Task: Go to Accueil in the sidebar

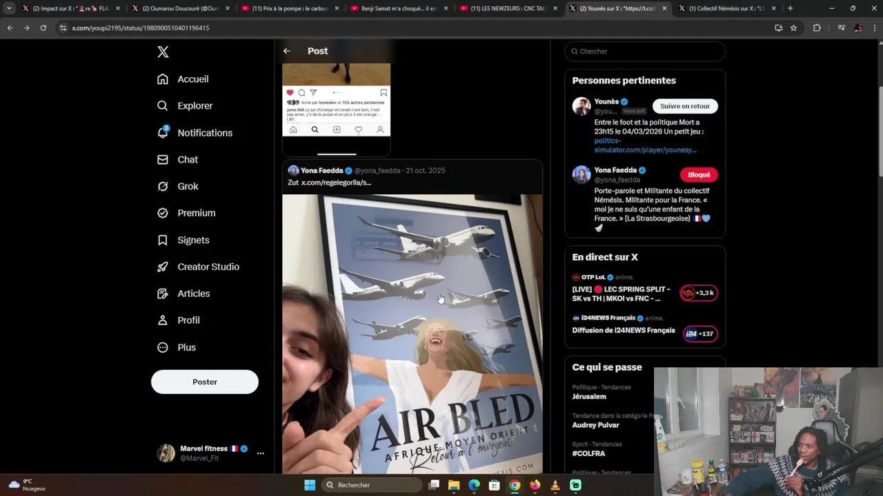Action: pos(183,79)
